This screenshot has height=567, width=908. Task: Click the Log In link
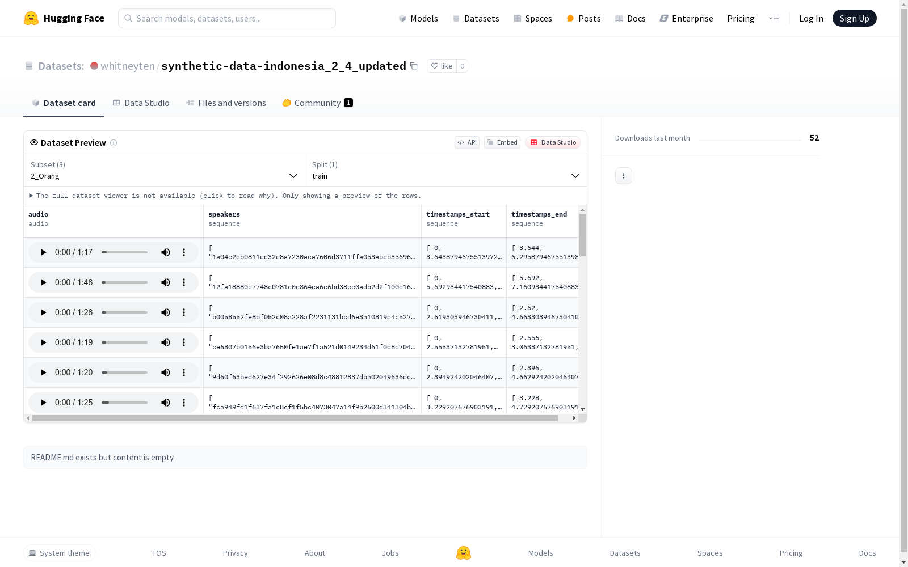(811, 18)
